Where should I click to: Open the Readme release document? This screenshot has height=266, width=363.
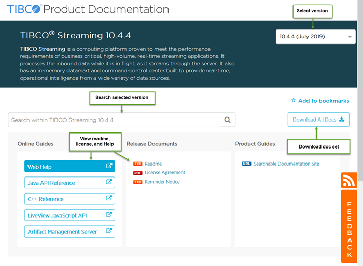pos(153,164)
